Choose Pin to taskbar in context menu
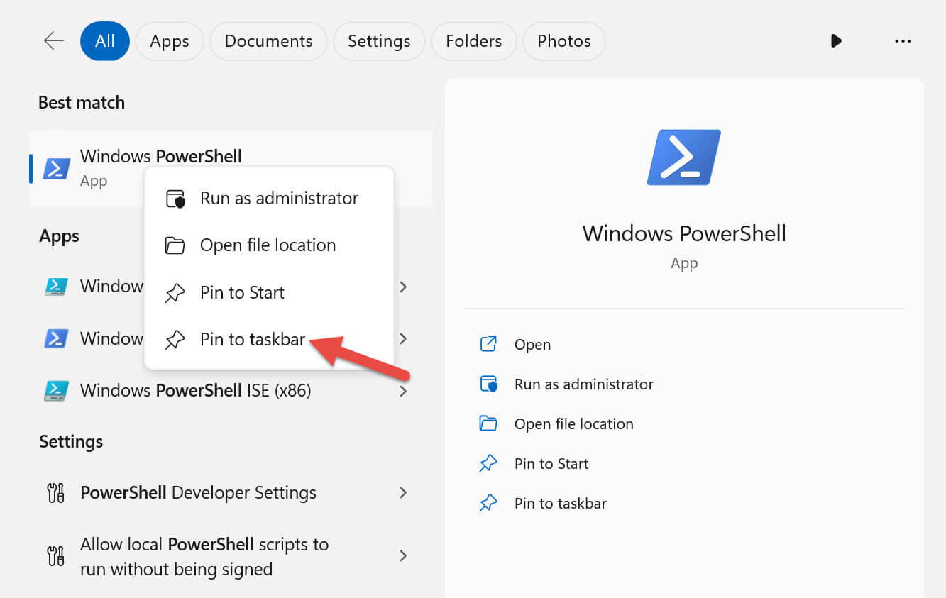This screenshot has height=598, width=946. (x=252, y=340)
